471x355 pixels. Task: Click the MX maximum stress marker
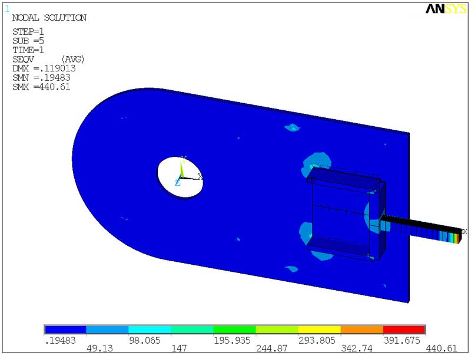(464, 232)
